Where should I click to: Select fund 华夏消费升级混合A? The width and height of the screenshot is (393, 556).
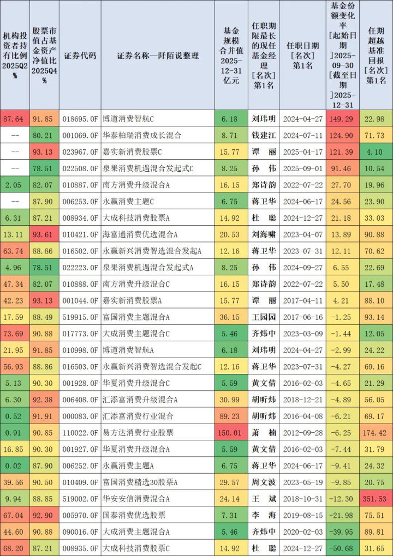point(136,449)
